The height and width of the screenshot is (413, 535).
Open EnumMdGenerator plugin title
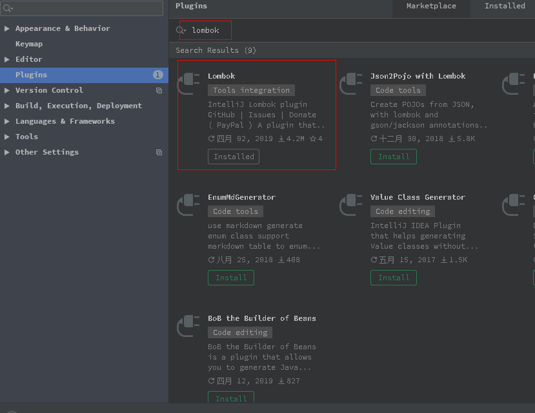point(242,197)
